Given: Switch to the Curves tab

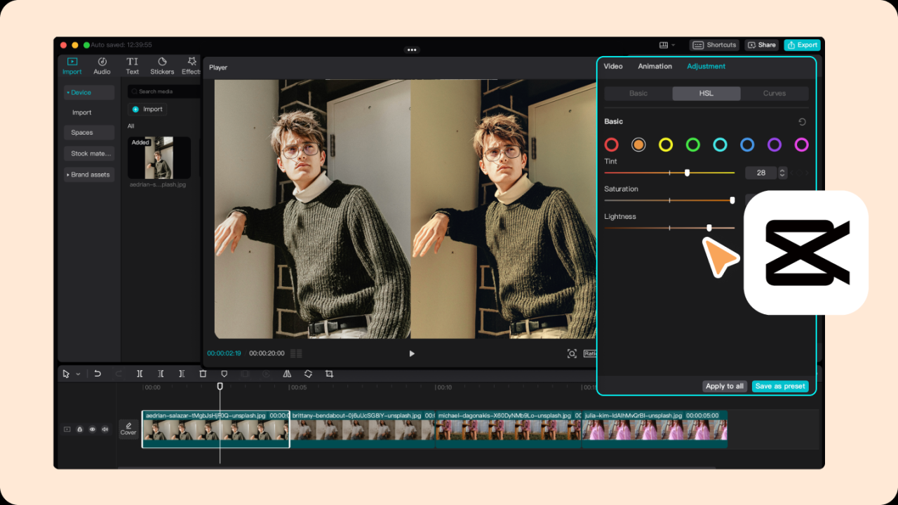Looking at the screenshot, I should tap(776, 93).
